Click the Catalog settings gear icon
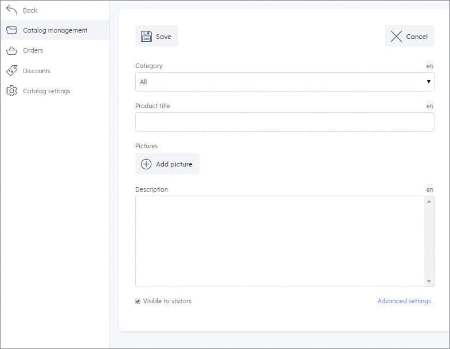This screenshot has height=349, width=450. [x=12, y=91]
